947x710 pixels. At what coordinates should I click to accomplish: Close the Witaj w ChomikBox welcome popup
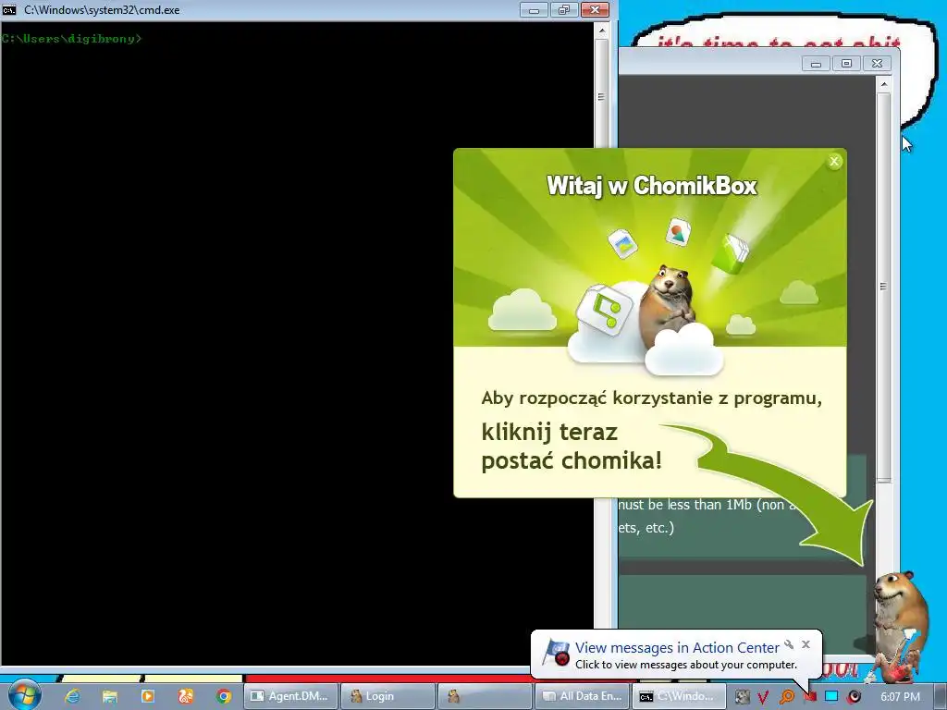point(834,161)
